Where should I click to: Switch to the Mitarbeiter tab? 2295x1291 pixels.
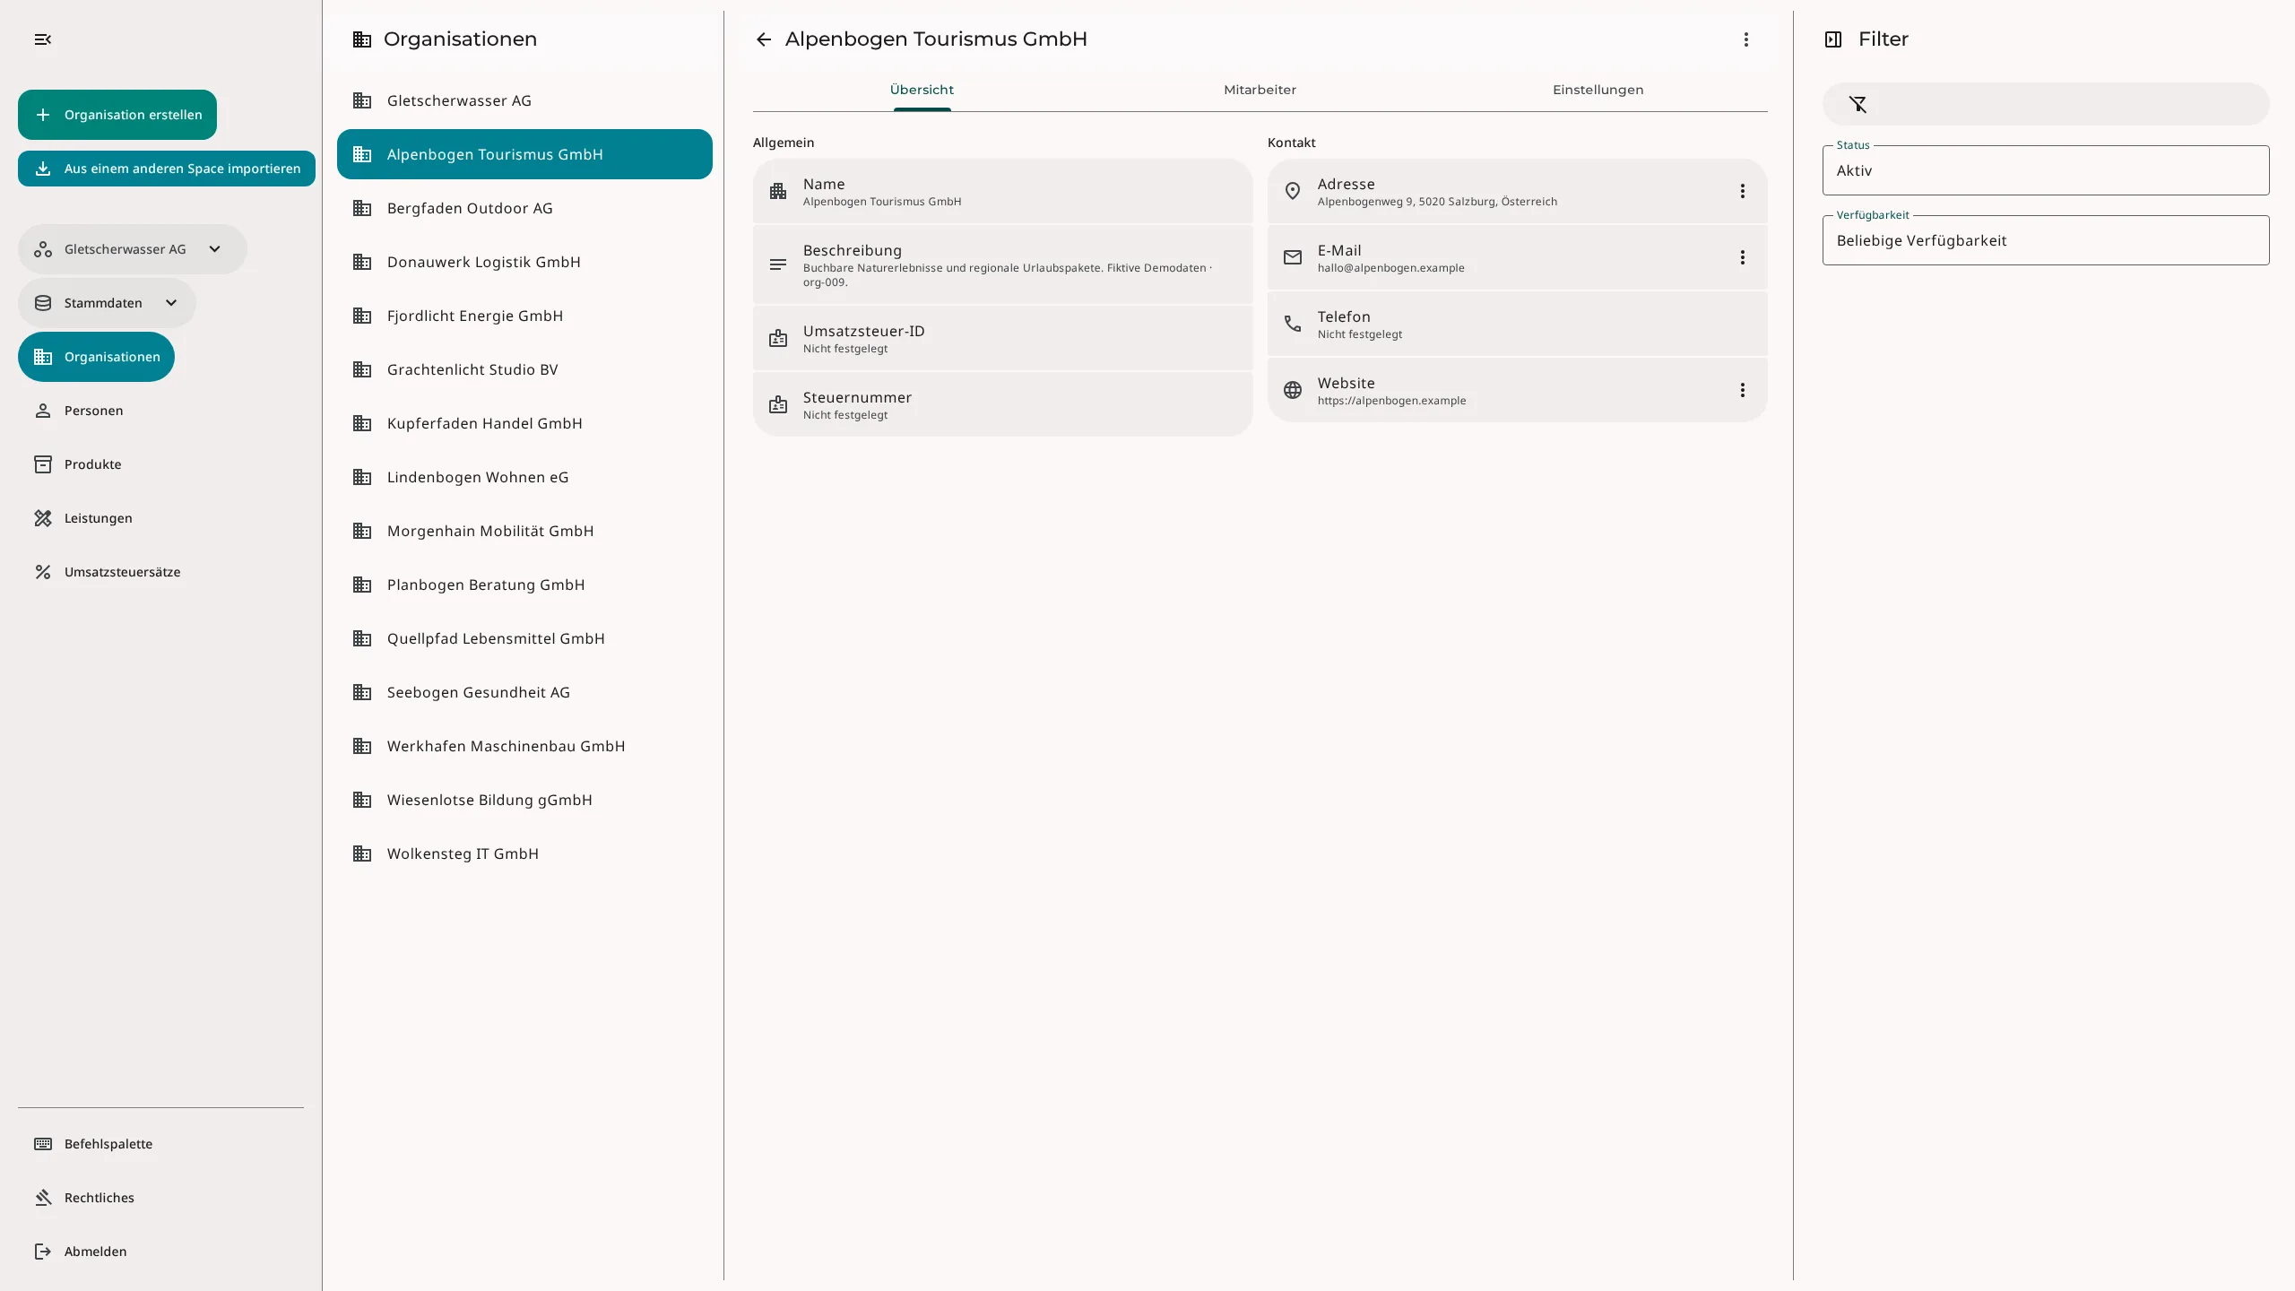[1260, 90]
